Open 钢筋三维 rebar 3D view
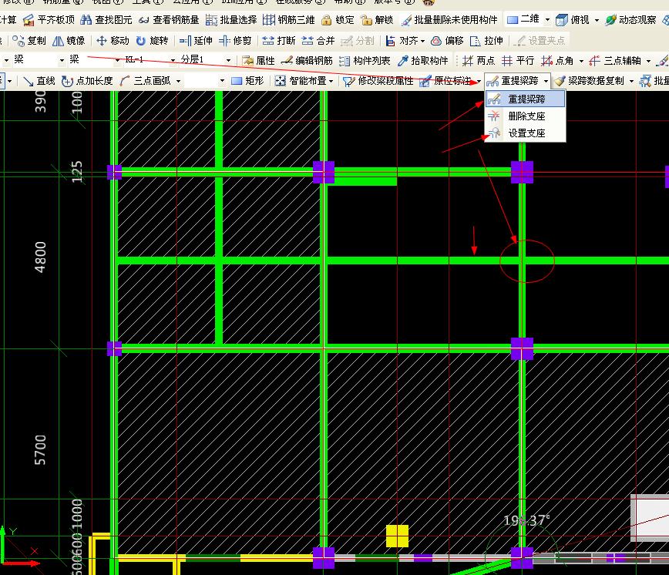 point(289,19)
